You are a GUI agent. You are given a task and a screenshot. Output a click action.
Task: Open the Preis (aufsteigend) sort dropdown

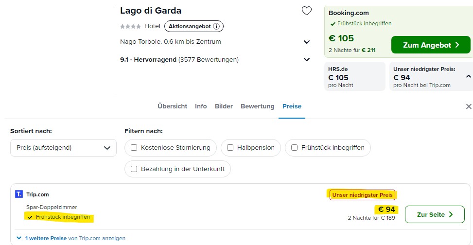63,148
